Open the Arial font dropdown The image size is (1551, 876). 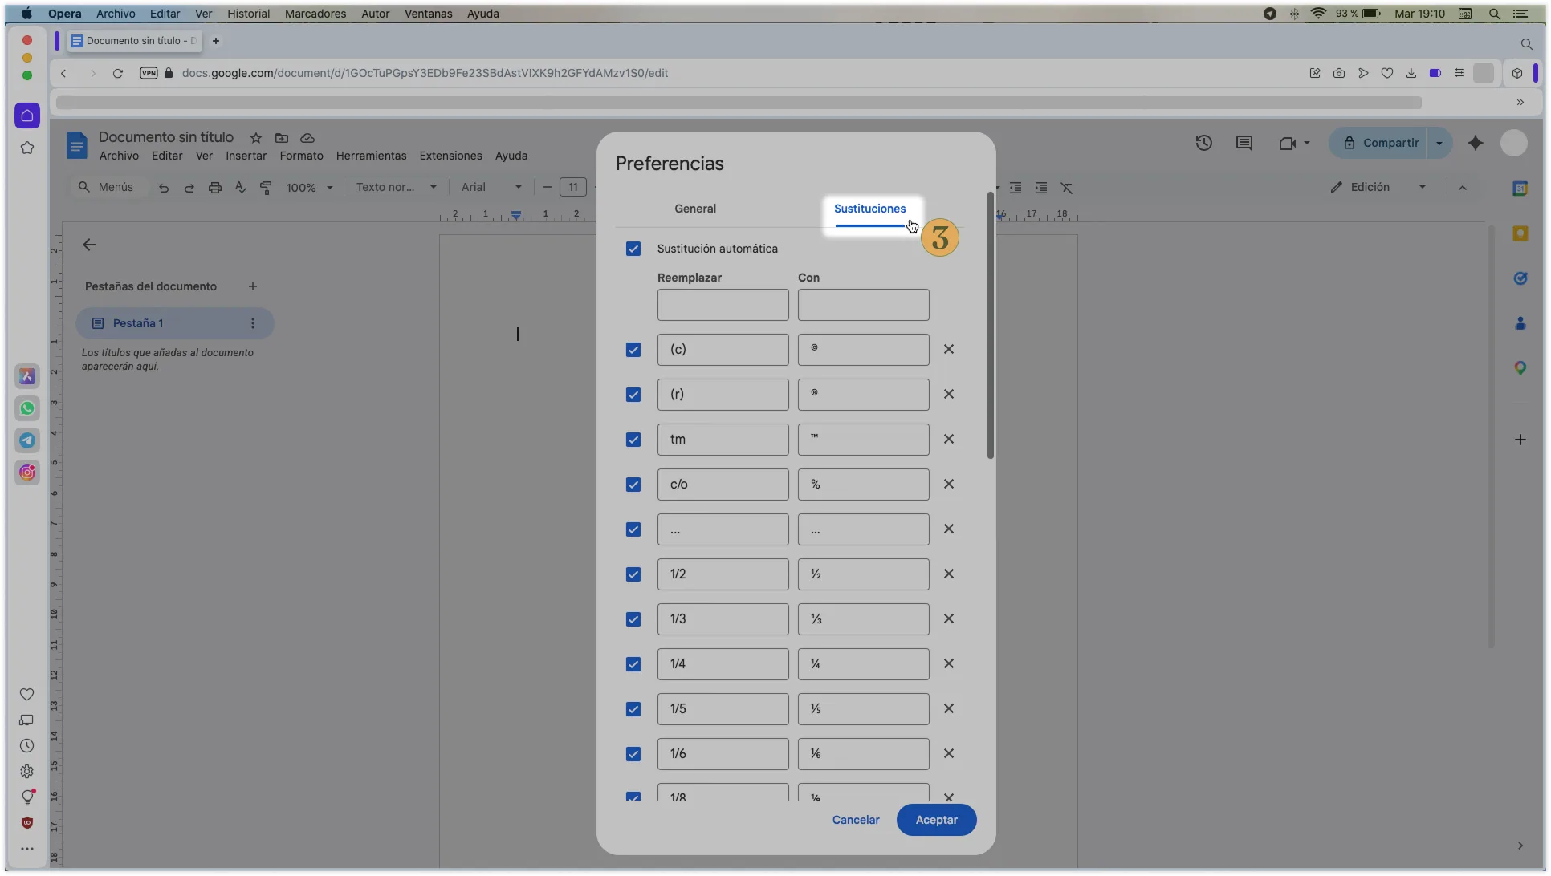[x=491, y=188]
